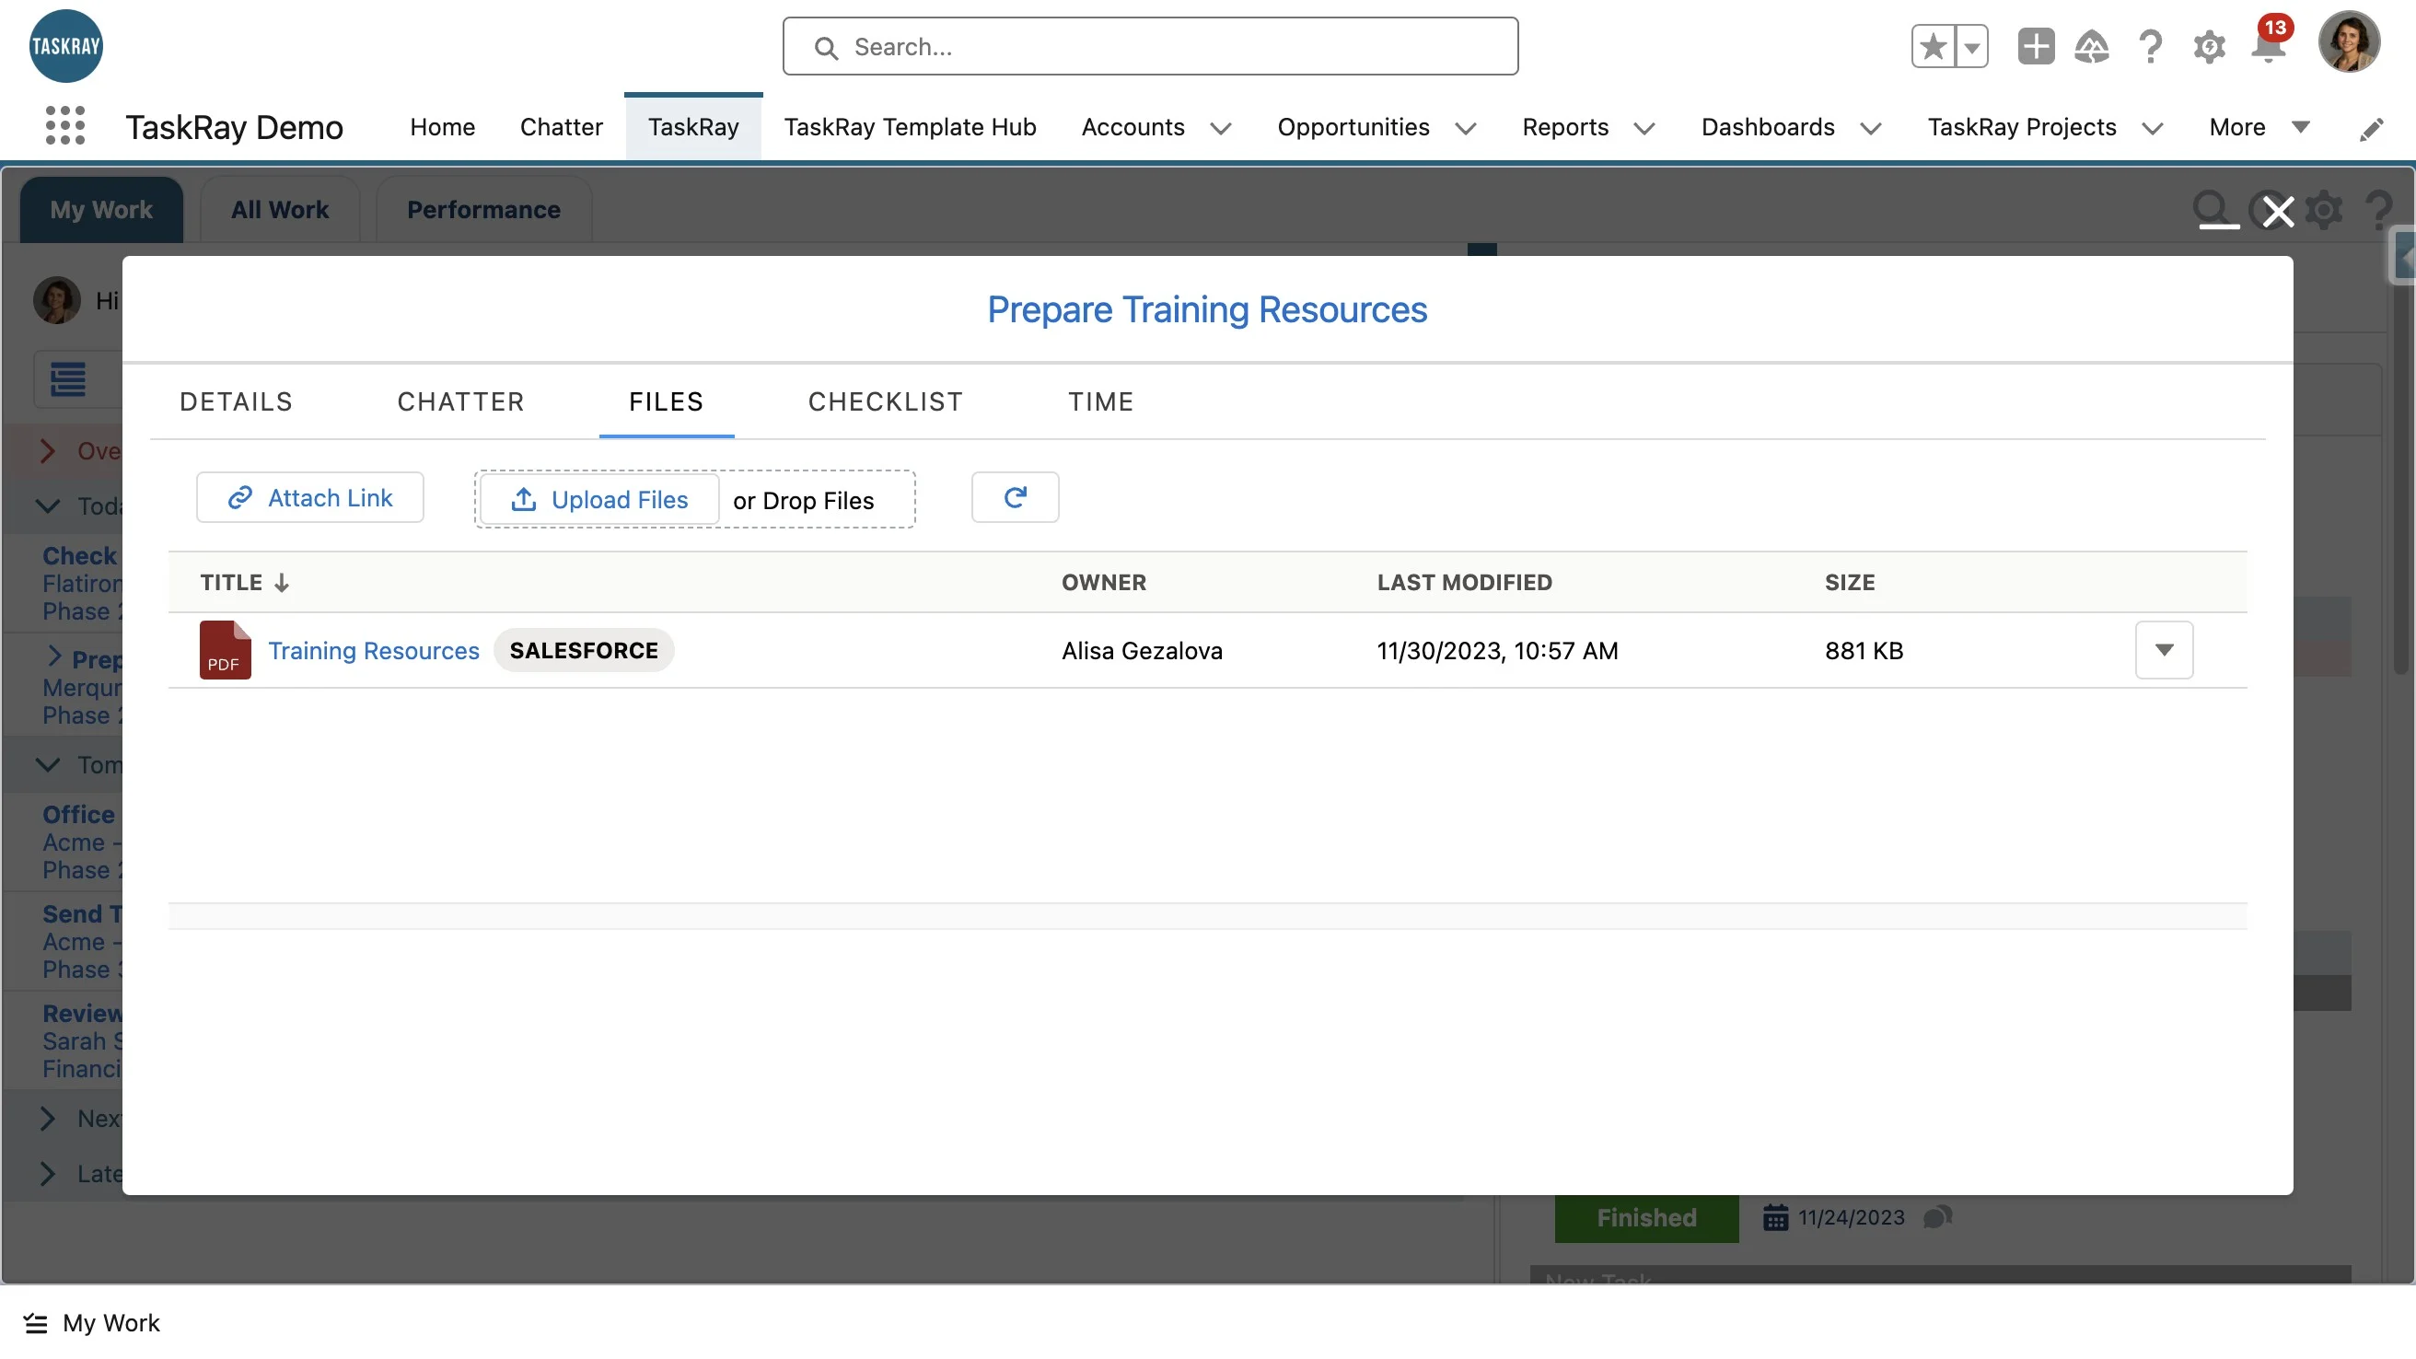
Task: Open the App Launcher grid icon
Action: pos(64,125)
